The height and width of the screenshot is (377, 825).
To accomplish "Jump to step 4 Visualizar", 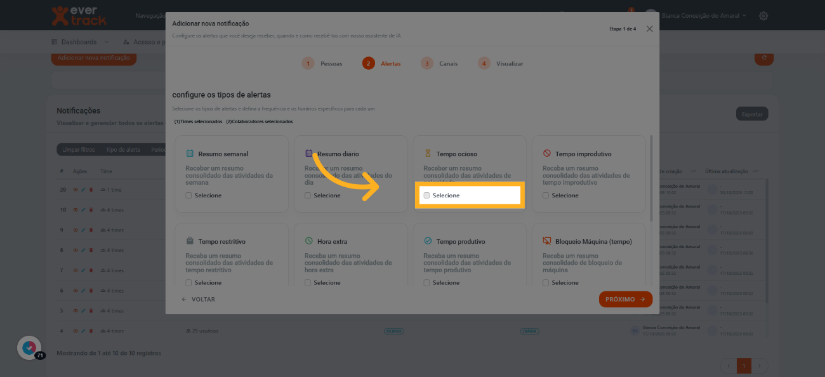I will pyautogui.click(x=501, y=63).
